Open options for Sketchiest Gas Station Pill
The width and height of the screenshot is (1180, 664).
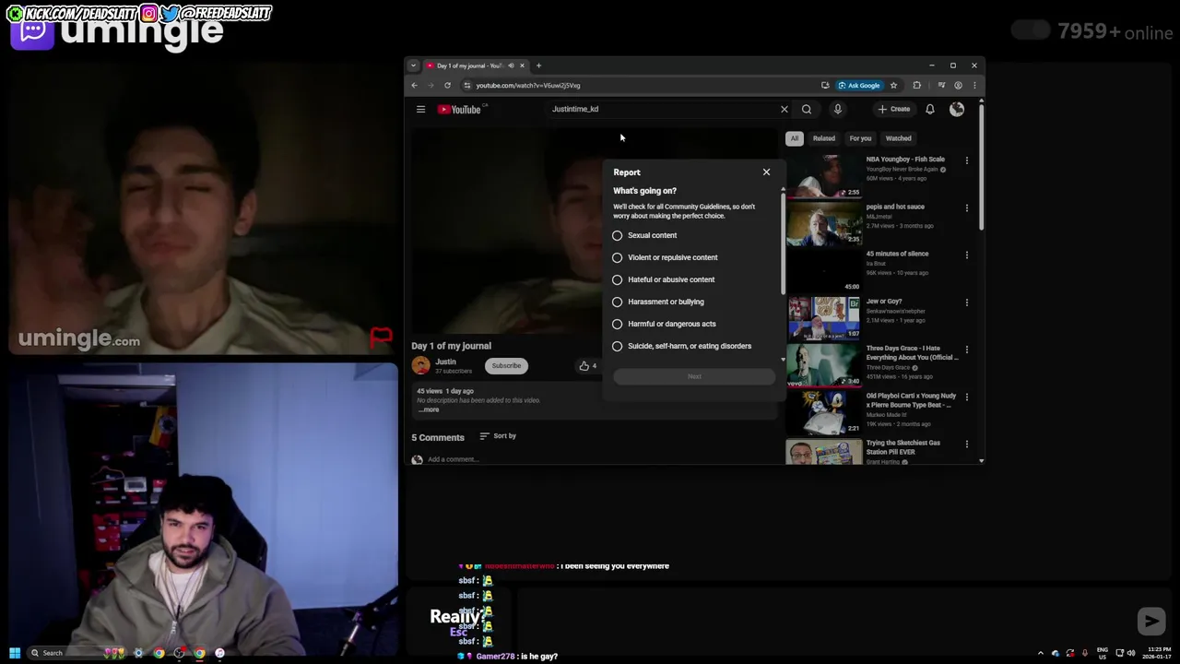(x=966, y=444)
